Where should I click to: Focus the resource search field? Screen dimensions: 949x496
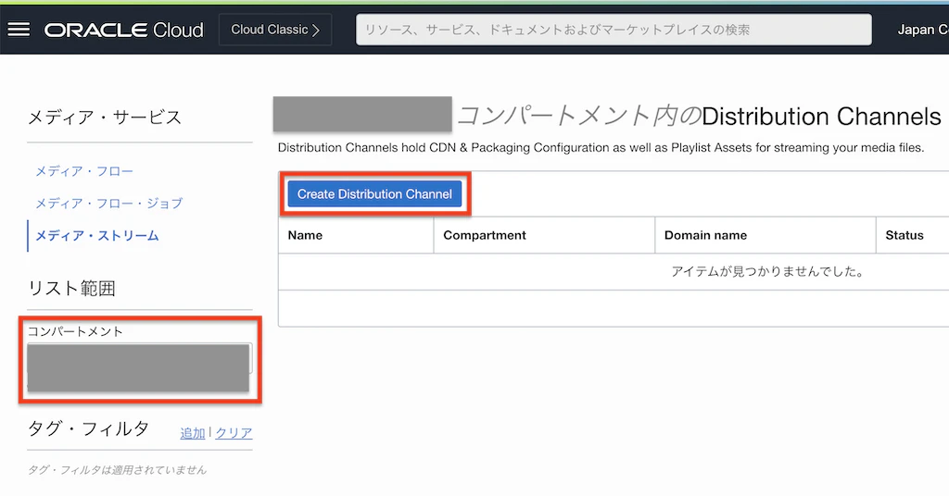[x=614, y=30]
